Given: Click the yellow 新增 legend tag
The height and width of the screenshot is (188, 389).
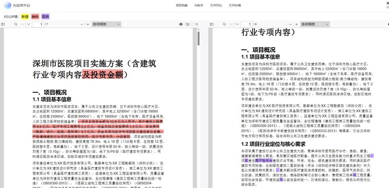Looking at the screenshot, I should pyautogui.click(x=24, y=17).
